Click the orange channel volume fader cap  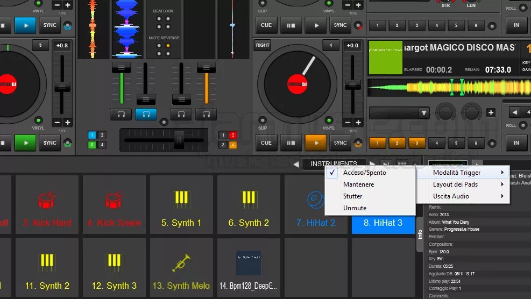pyautogui.click(x=206, y=68)
